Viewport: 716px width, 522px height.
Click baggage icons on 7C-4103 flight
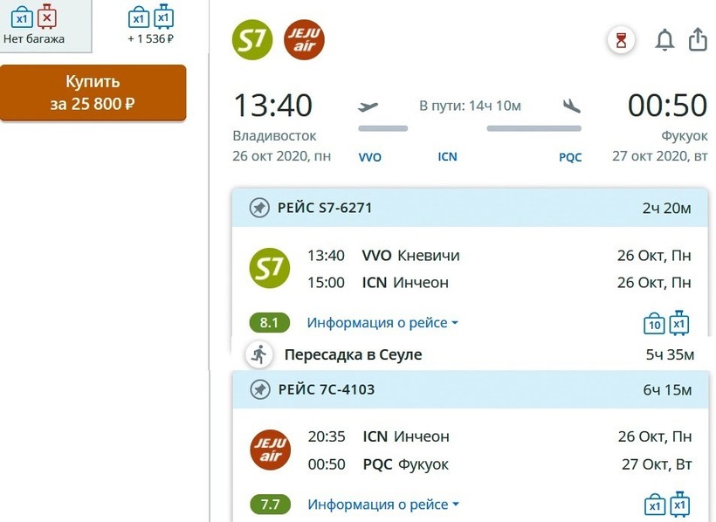[x=667, y=505]
